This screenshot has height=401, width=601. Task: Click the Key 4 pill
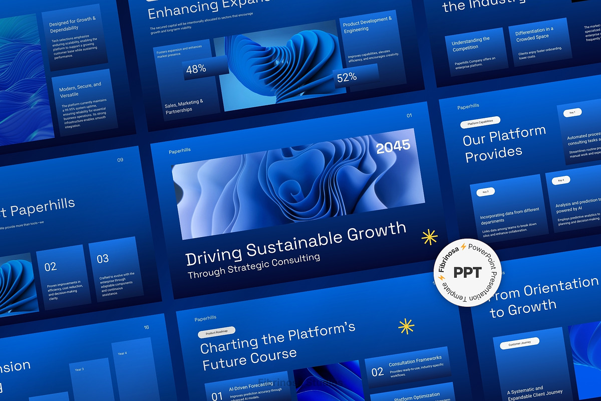click(561, 180)
